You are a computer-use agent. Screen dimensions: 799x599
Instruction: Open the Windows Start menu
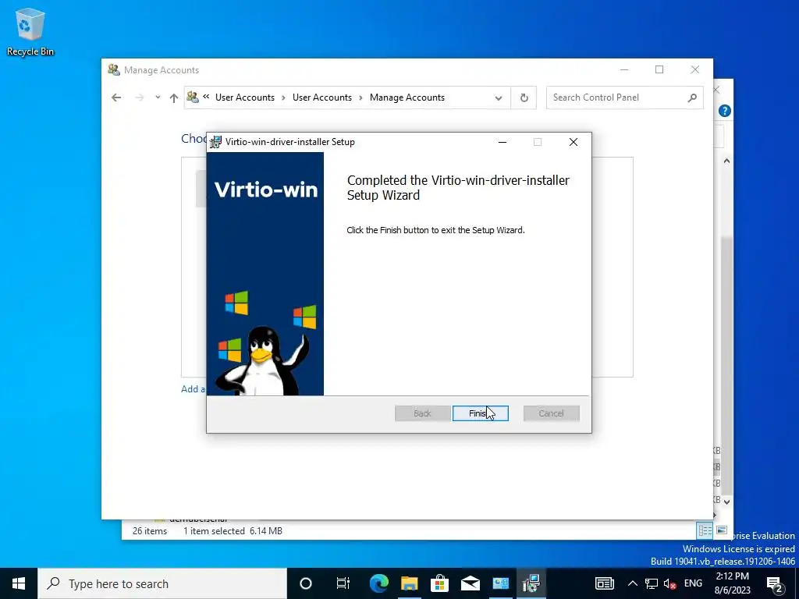pos(19,583)
